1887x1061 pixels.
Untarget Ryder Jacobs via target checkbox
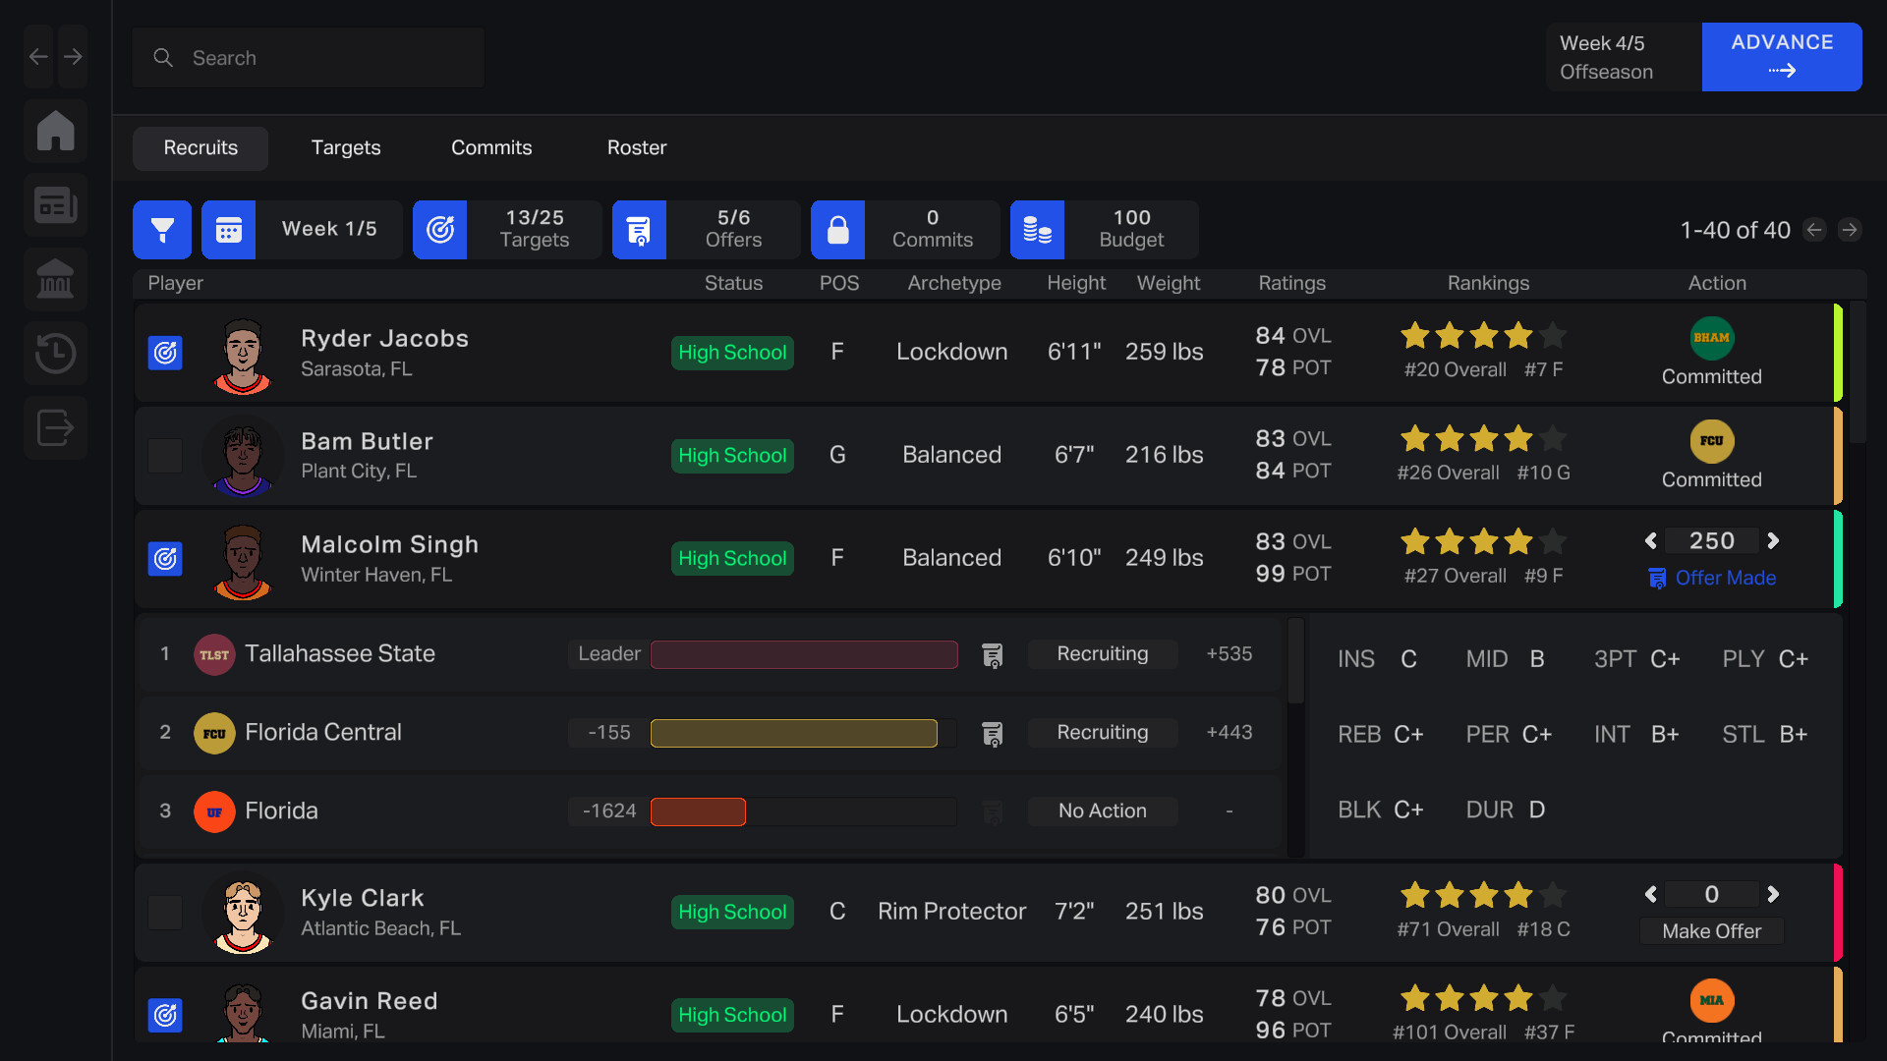165,353
